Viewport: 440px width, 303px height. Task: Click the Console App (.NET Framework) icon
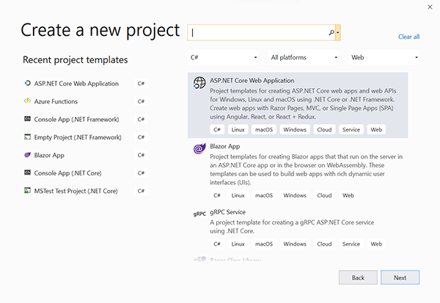[x=27, y=119]
